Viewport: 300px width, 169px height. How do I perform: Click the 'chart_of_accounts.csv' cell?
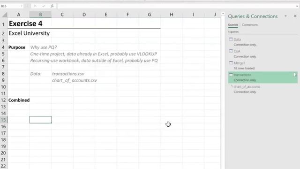click(75, 80)
